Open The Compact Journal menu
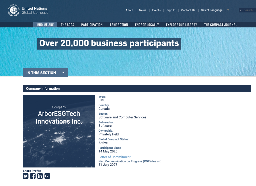256x186 pixels. [x=220, y=25]
